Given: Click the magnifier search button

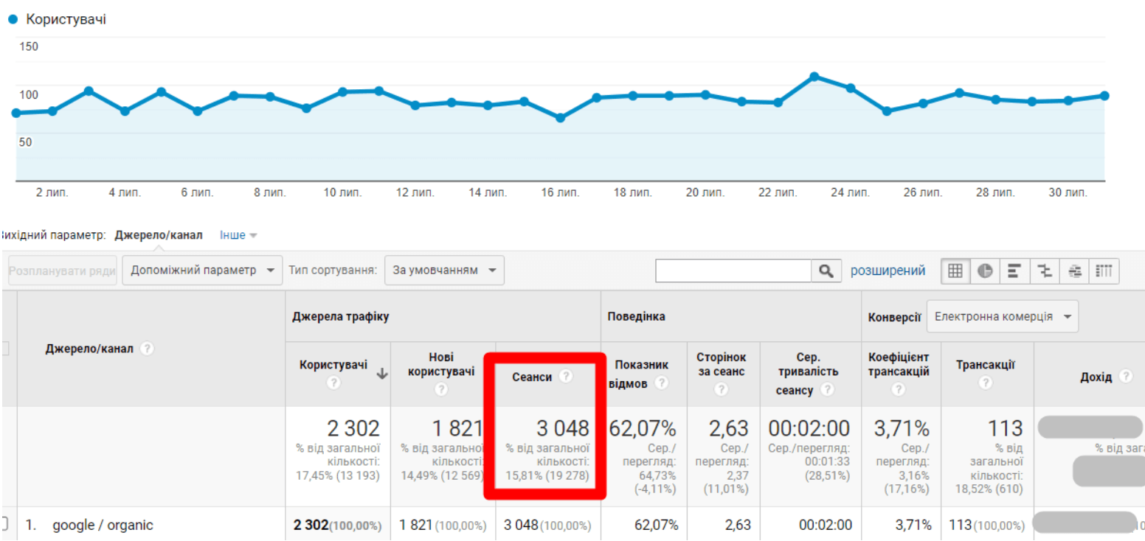Looking at the screenshot, I should point(826,270).
